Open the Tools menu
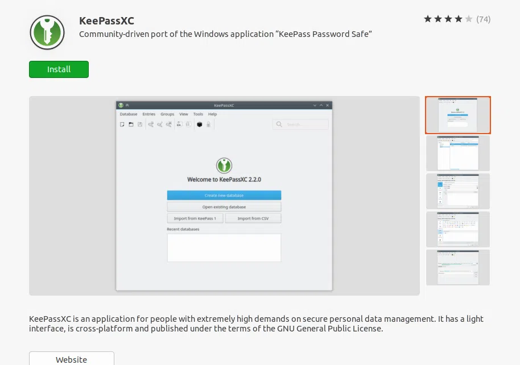Image resolution: width=520 pixels, height=365 pixels. pos(197,114)
